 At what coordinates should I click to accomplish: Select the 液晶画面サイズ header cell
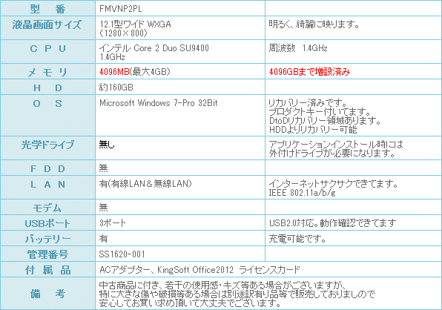[x=47, y=28]
